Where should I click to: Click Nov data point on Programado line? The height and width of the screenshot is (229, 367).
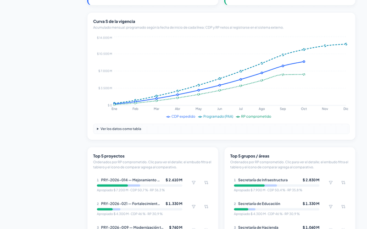(x=325, y=46)
